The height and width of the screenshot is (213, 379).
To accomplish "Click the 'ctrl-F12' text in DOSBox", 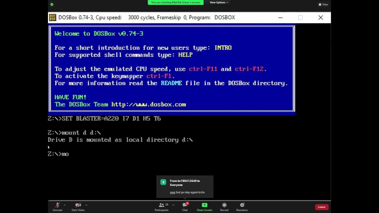I will (x=249, y=69).
